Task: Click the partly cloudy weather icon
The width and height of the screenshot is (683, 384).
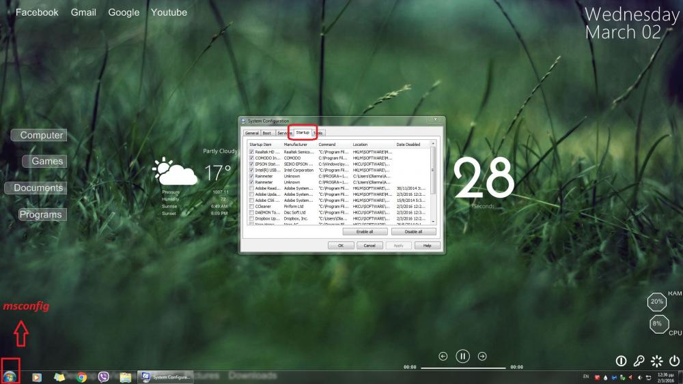Action: tap(175, 171)
